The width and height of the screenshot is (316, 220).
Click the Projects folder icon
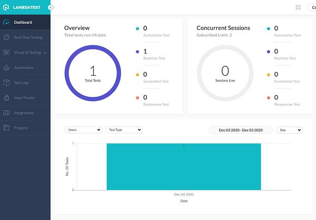tap(6, 128)
